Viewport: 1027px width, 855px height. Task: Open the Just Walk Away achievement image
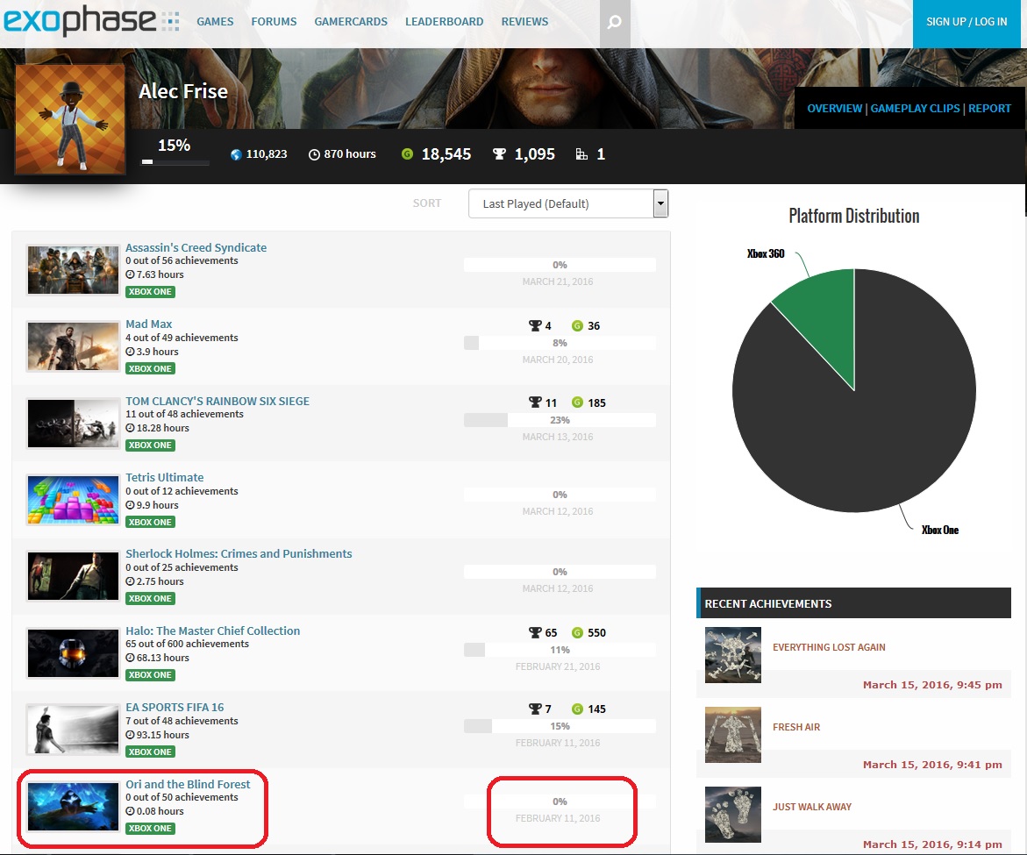coord(733,815)
